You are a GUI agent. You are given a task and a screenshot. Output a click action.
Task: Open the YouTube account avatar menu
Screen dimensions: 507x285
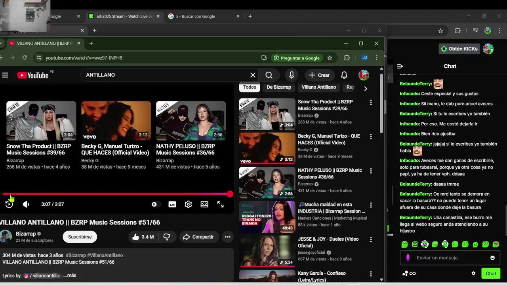(x=364, y=75)
